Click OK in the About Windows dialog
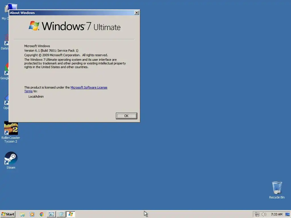The height and width of the screenshot is (218, 291). point(126,116)
